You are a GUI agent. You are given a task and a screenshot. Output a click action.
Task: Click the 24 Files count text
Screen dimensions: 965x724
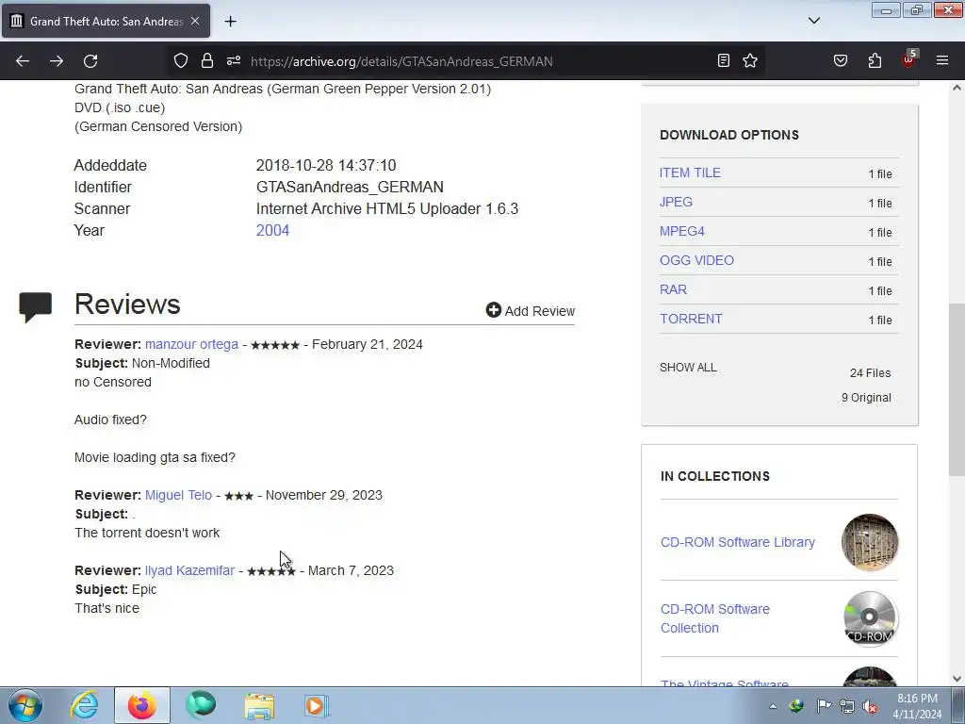click(x=870, y=373)
